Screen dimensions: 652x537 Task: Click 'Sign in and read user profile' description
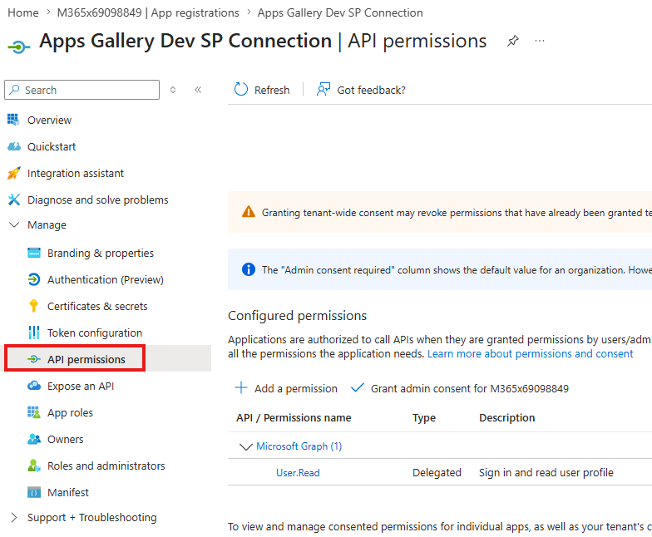click(546, 472)
